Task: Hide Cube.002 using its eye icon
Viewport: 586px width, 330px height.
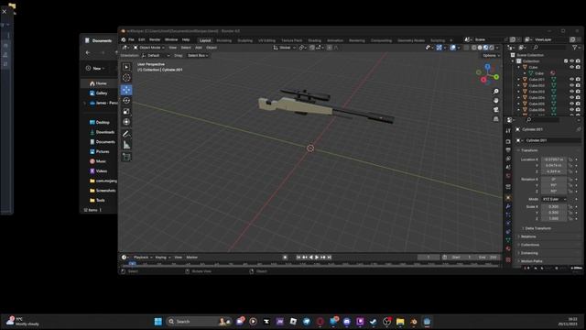Action: pyautogui.click(x=571, y=85)
